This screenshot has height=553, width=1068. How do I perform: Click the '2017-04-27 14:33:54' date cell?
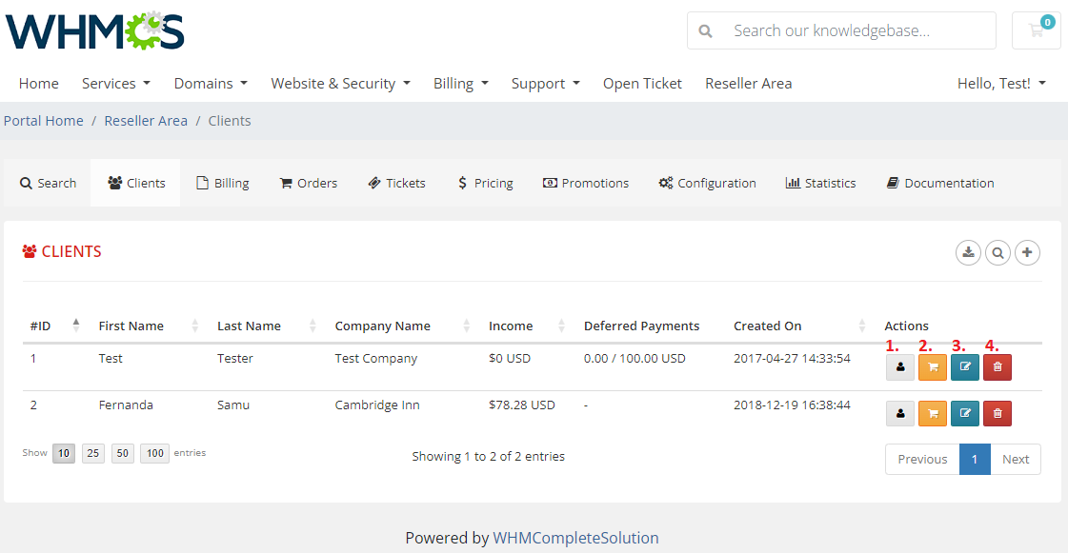click(x=792, y=359)
